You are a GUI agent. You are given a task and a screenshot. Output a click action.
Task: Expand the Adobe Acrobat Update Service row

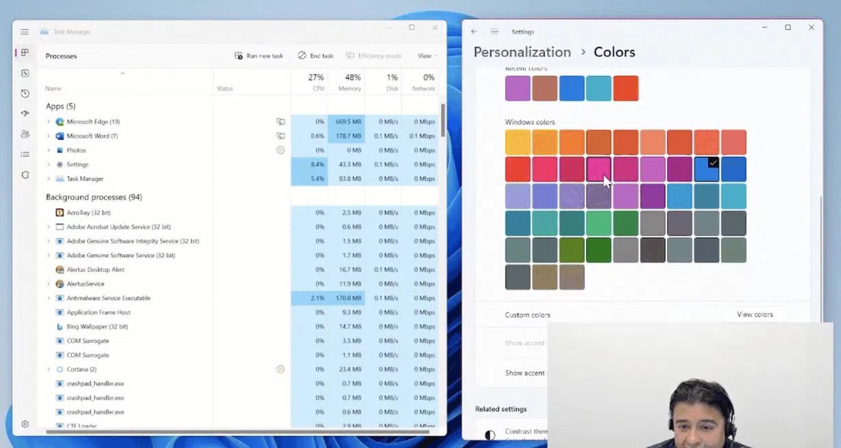coord(49,227)
